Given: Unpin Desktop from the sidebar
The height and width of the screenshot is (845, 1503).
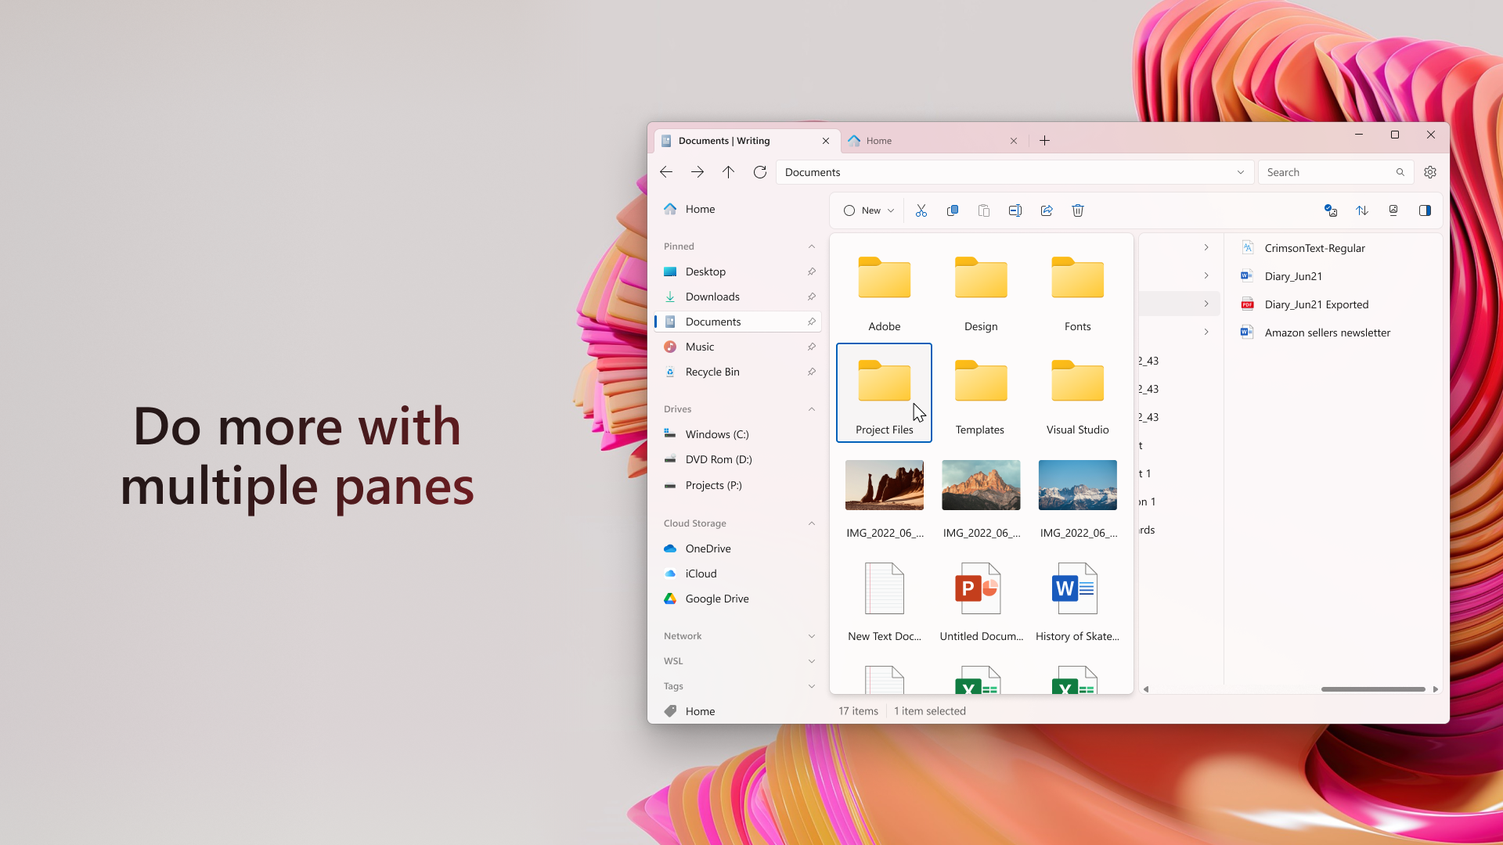Looking at the screenshot, I should [x=812, y=271].
